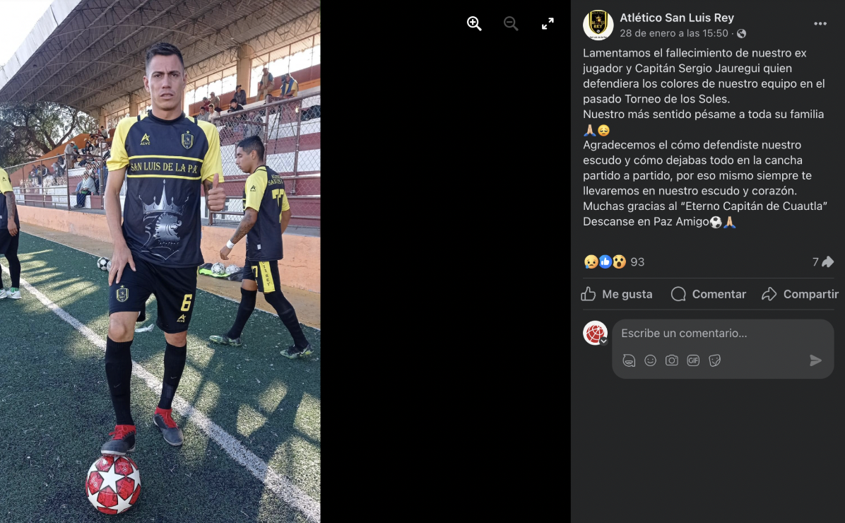Open the post timestamp 28 de enero
Screen dimensions: 845x523
point(673,33)
